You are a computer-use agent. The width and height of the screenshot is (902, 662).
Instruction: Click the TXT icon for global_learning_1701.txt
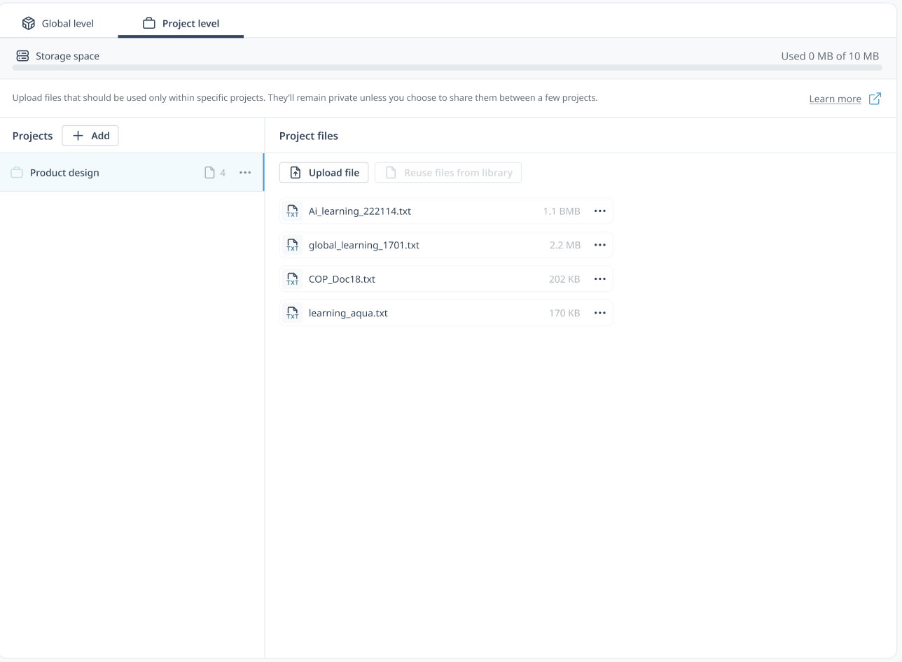coord(293,245)
